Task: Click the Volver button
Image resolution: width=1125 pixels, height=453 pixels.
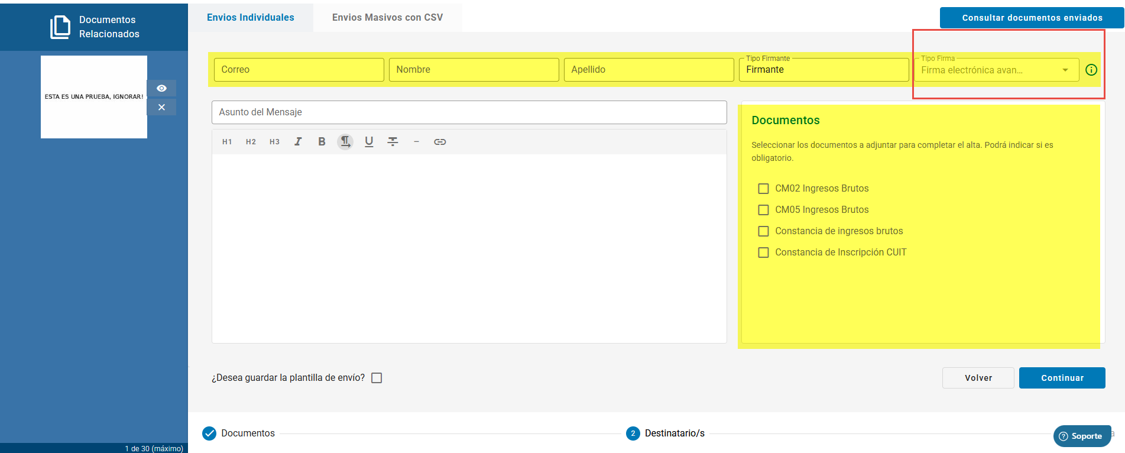Action: click(978, 378)
